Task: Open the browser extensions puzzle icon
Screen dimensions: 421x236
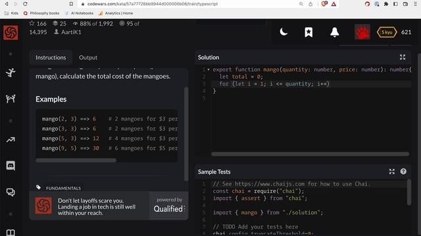Action: click(x=386, y=4)
